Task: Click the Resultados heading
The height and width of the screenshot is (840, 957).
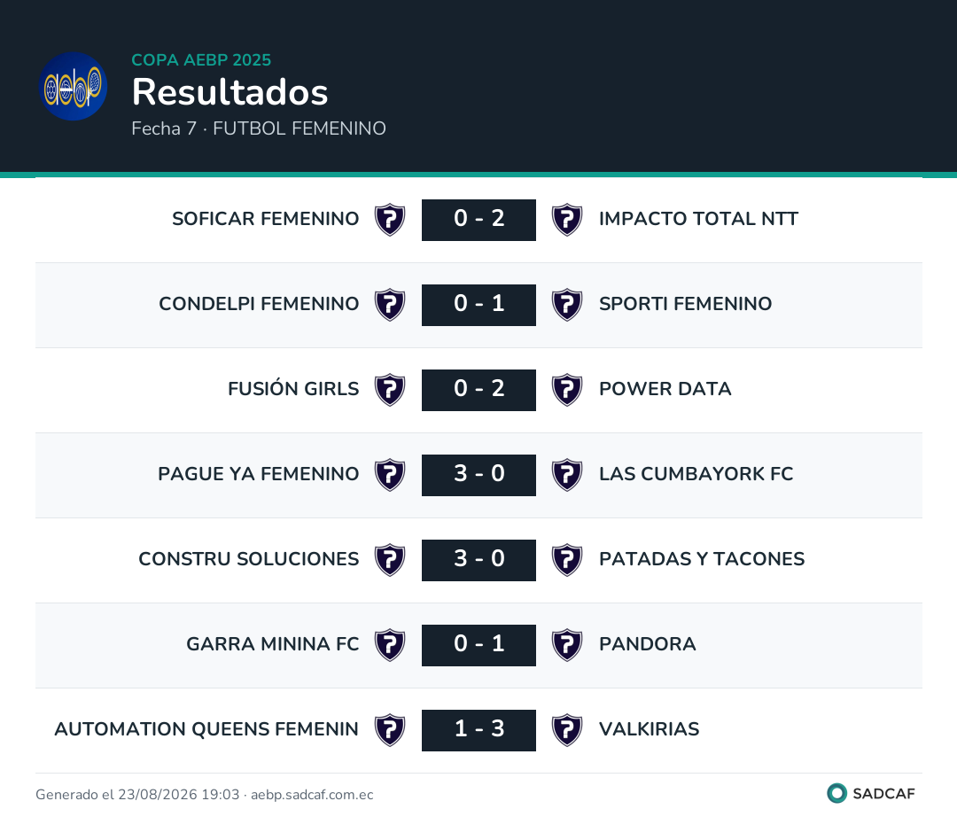Action: coord(230,92)
